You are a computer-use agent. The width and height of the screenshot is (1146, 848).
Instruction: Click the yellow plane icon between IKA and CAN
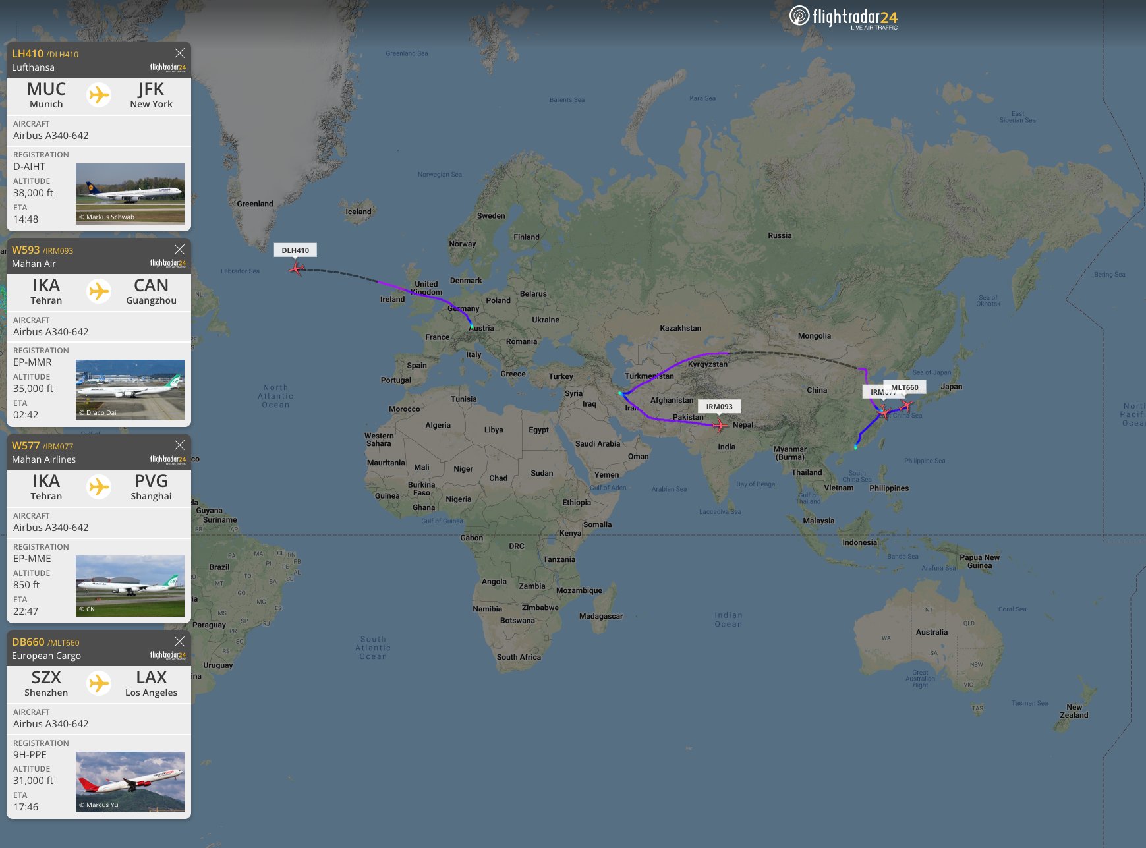(99, 291)
